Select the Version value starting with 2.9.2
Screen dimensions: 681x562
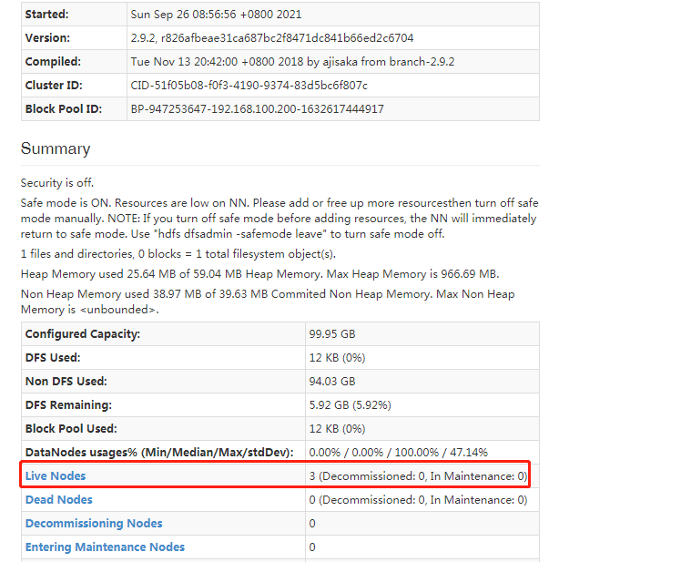[x=272, y=38]
